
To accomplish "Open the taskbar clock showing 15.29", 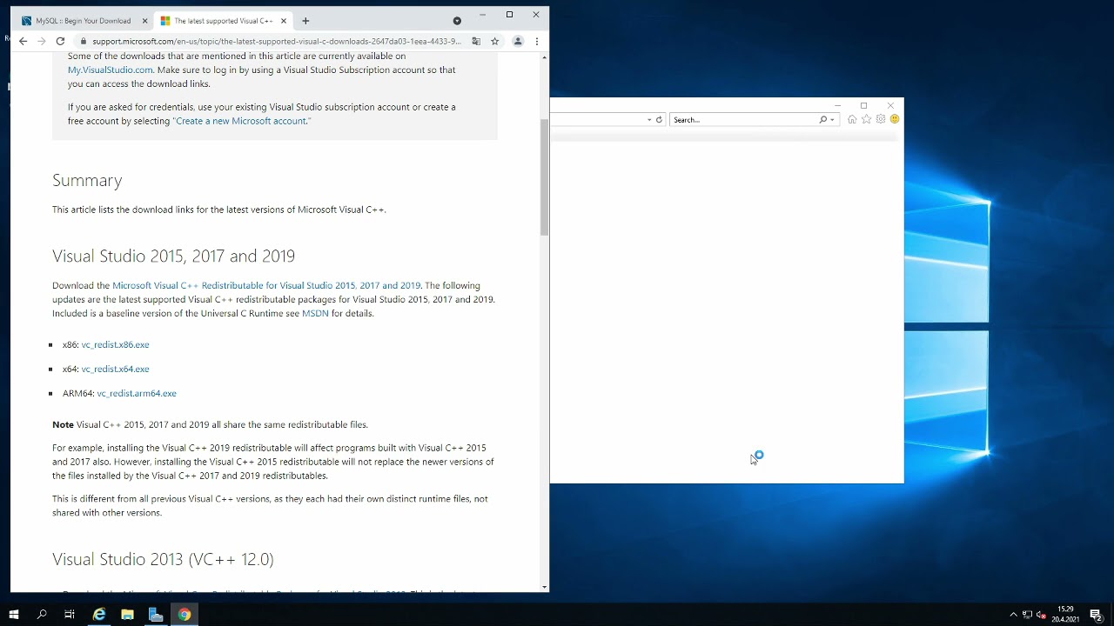I will (1065, 615).
